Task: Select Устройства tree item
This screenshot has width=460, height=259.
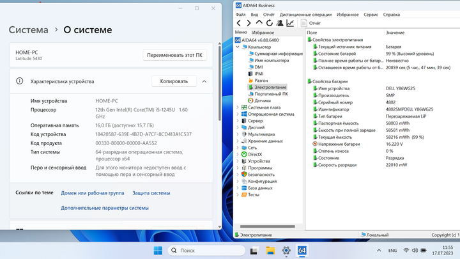Action: [x=256, y=161]
